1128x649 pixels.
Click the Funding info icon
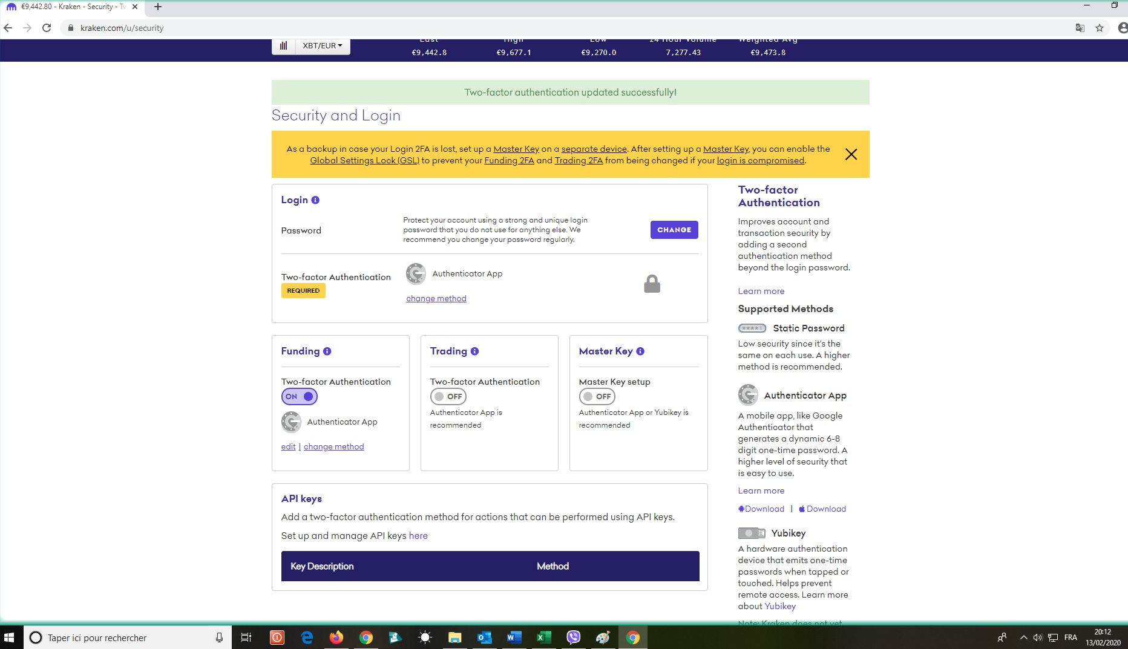pyautogui.click(x=327, y=351)
